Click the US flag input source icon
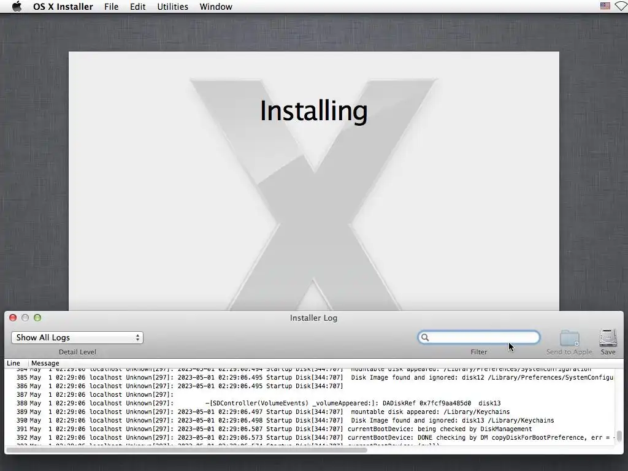 pos(605,6)
